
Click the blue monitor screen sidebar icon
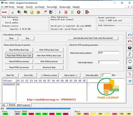pyautogui.click(x=130, y=68)
